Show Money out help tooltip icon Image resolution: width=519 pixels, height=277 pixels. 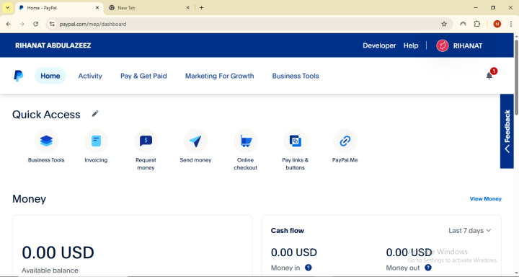(x=428, y=268)
